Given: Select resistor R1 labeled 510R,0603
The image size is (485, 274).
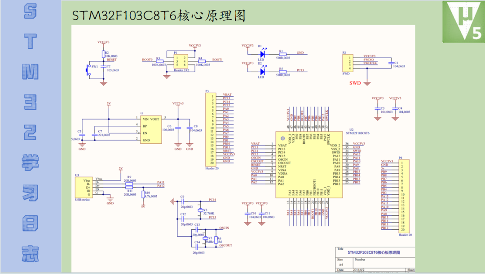Looking at the screenshot, I should pos(282,54).
